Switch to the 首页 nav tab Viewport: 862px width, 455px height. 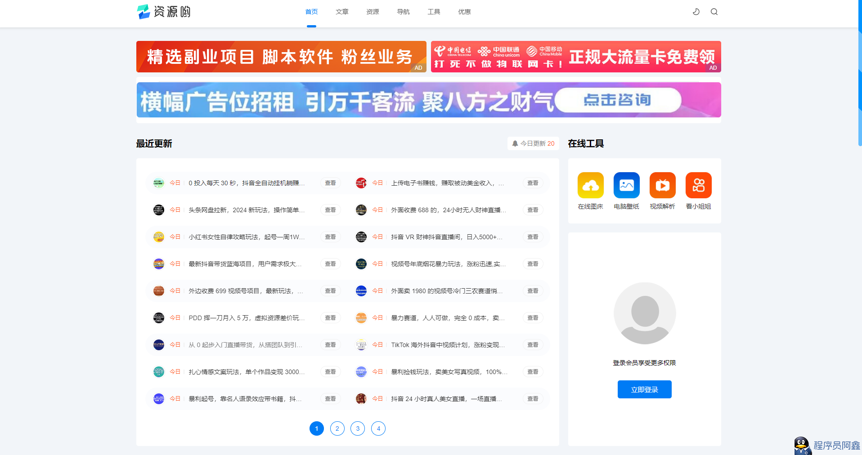(x=311, y=12)
